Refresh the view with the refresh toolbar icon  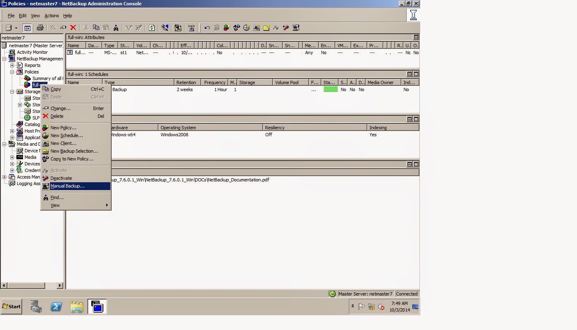(x=152, y=27)
